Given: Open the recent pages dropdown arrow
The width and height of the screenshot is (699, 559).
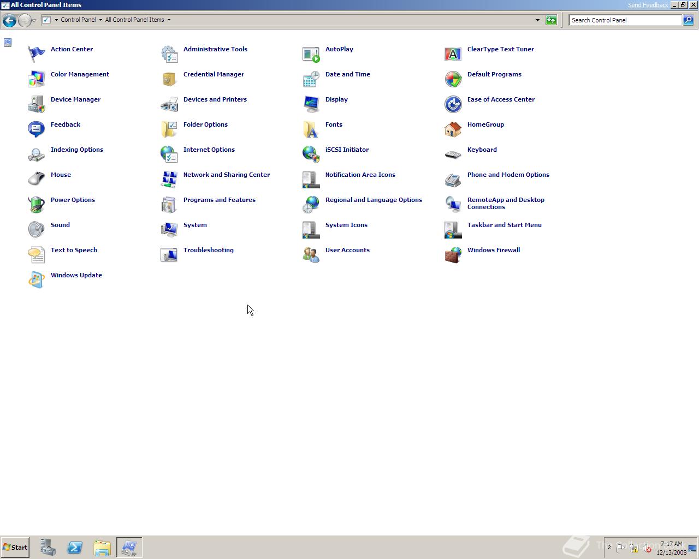Looking at the screenshot, I should 34,20.
